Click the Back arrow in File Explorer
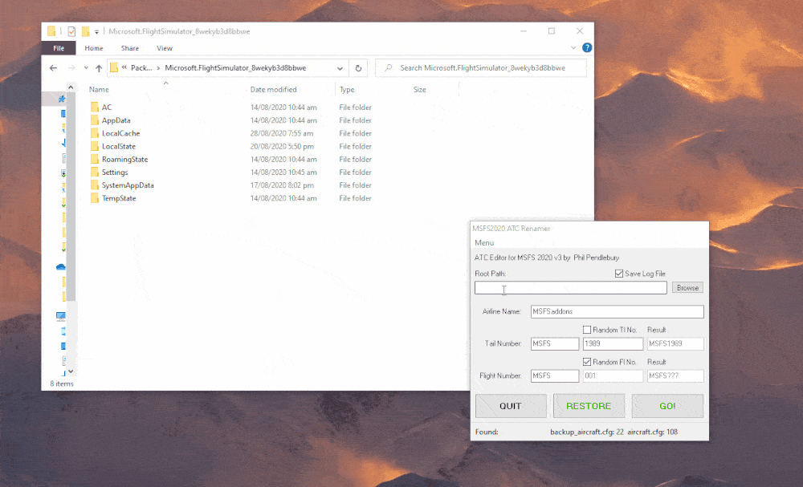803x487 pixels. [x=53, y=68]
